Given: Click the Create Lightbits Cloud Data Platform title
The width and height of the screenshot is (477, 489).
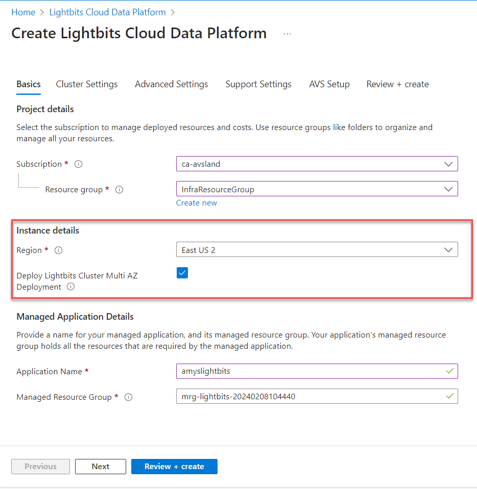Looking at the screenshot, I should [x=139, y=33].
